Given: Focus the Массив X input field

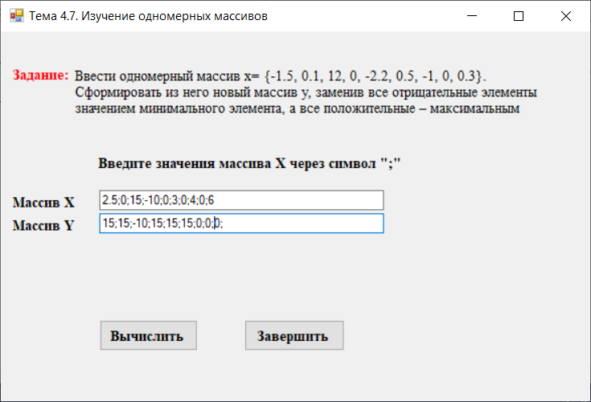Looking at the screenshot, I should (x=241, y=200).
